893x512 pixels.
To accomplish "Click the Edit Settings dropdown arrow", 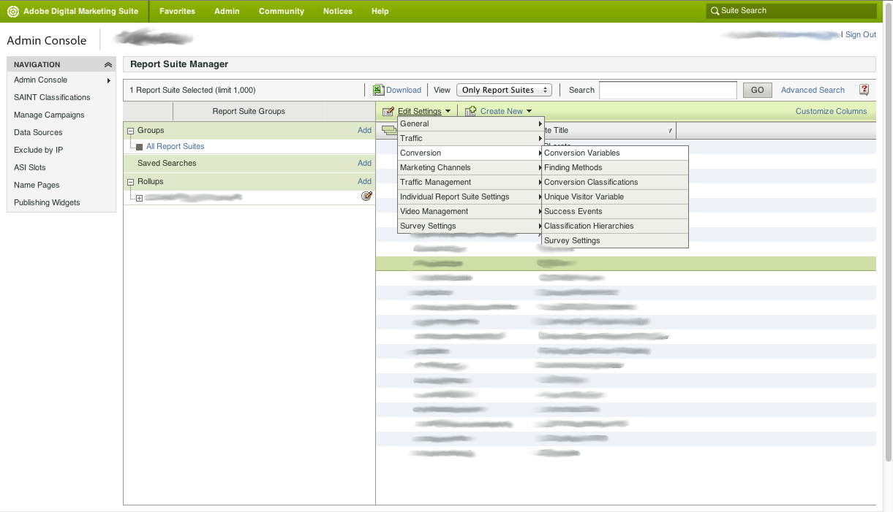I will click(x=448, y=112).
